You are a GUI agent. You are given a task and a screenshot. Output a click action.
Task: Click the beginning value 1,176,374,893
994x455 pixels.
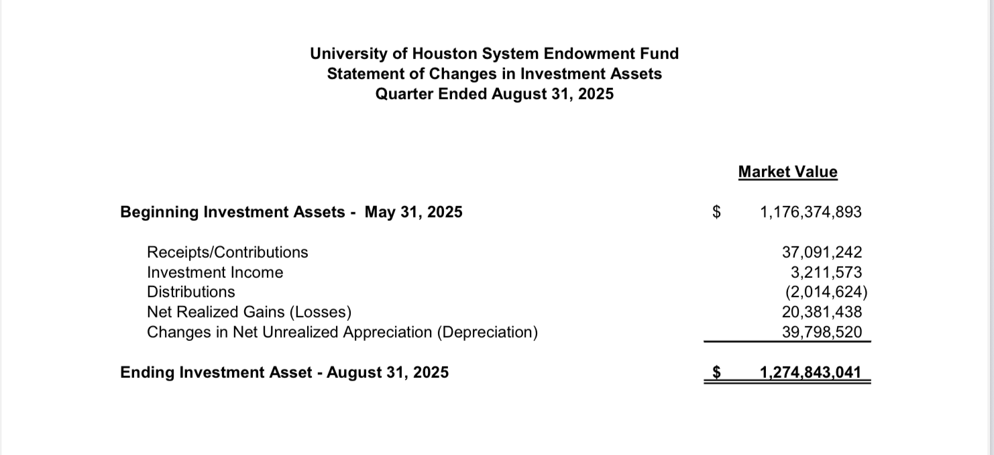[811, 213]
